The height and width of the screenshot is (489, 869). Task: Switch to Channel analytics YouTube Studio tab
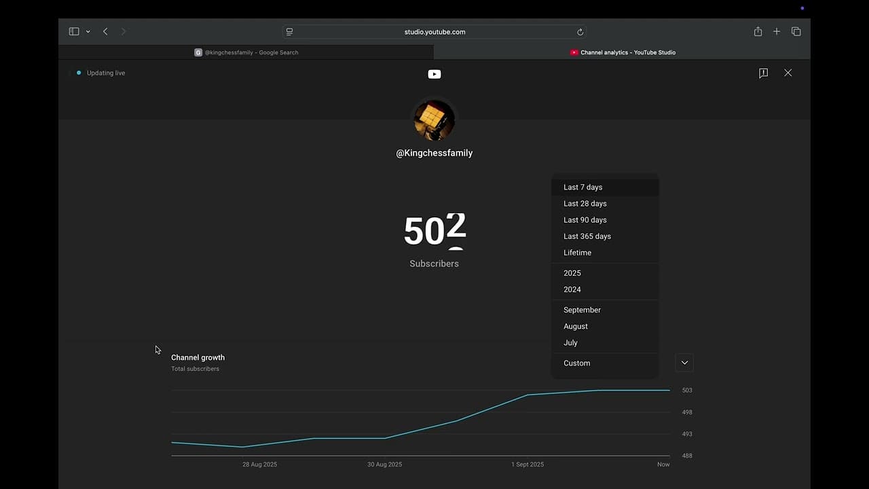coord(623,52)
